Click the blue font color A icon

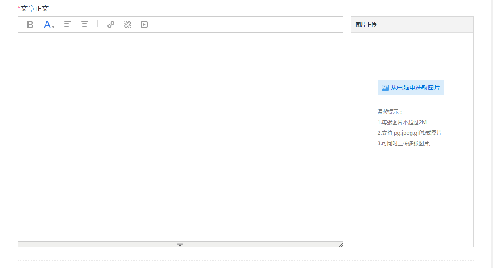click(x=47, y=25)
